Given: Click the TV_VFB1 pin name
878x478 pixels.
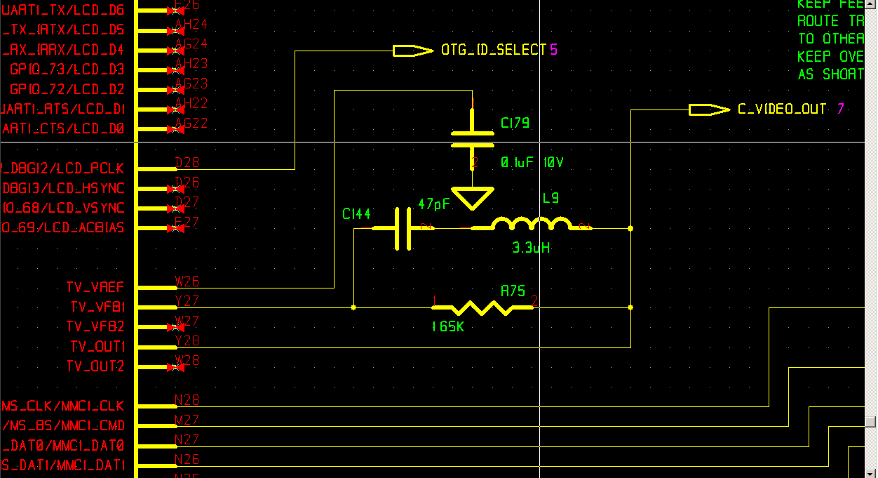Looking at the screenshot, I should pos(97,307).
